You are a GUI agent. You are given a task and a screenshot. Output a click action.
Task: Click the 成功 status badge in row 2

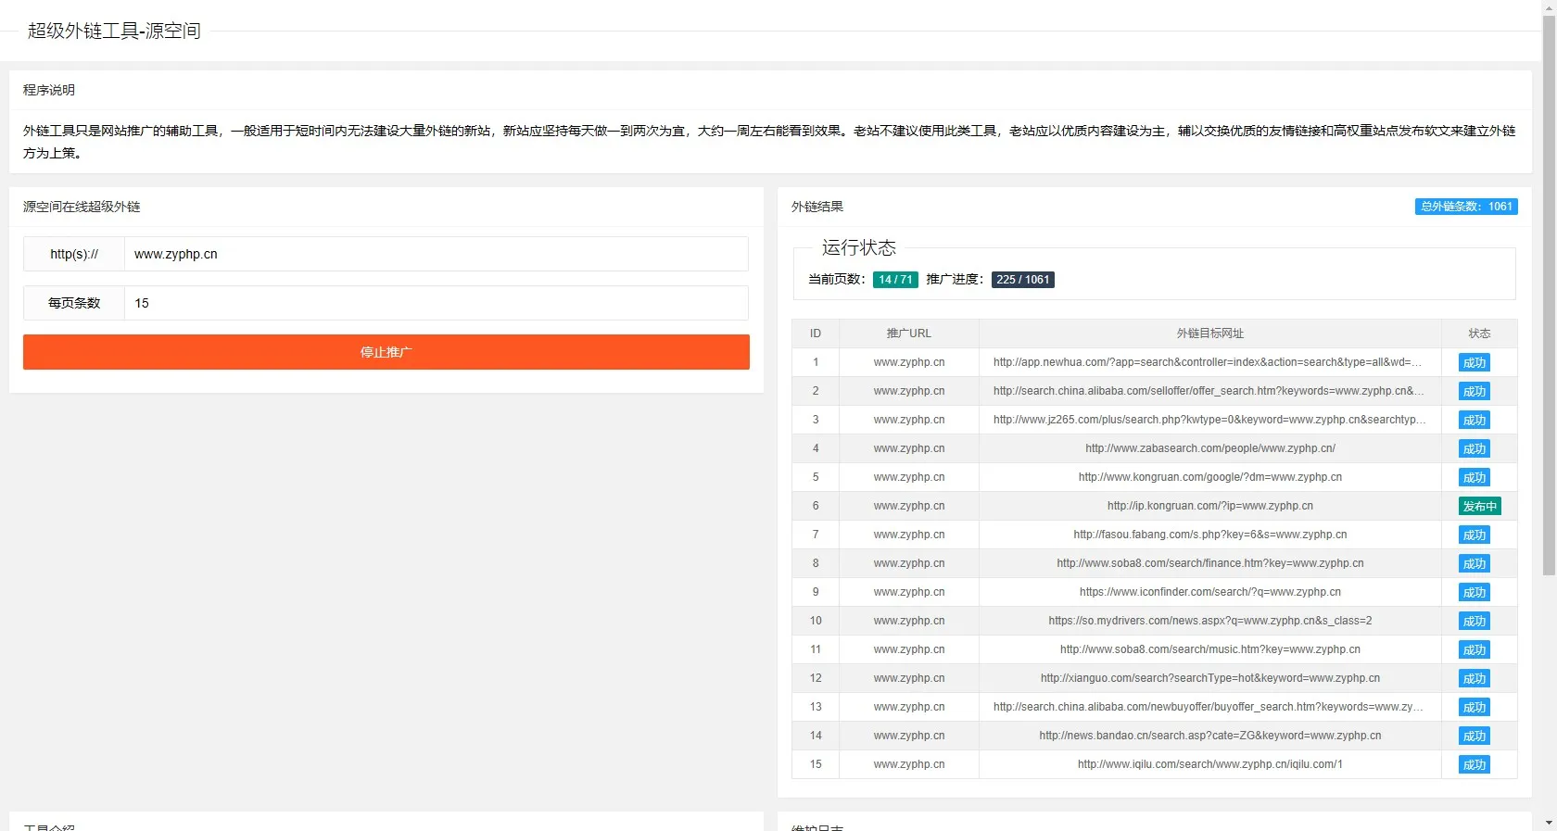point(1475,392)
